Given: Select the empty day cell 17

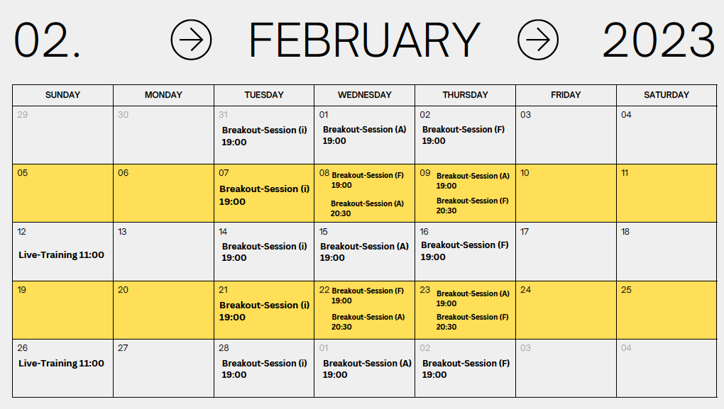Looking at the screenshot, I should tap(566, 252).
